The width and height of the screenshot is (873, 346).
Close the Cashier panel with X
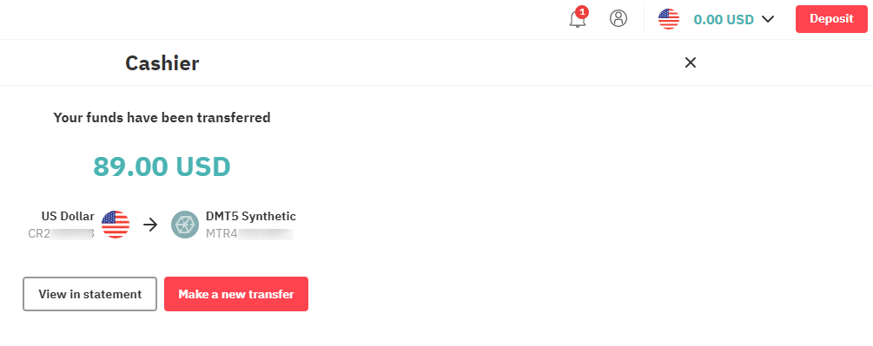tap(691, 62)
